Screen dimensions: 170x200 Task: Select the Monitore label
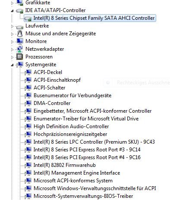(x=36, y=41)
